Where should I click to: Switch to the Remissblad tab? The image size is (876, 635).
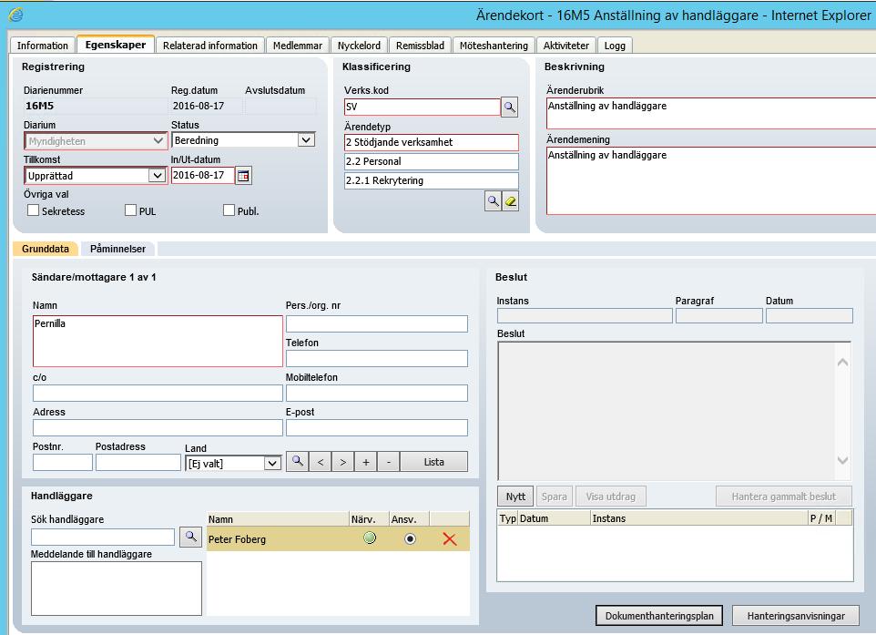pyautogui.click(x=420, y=46)
